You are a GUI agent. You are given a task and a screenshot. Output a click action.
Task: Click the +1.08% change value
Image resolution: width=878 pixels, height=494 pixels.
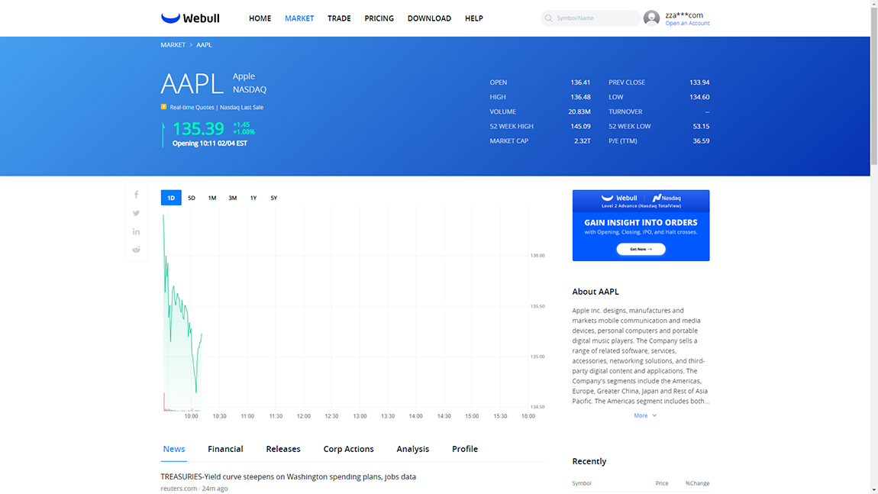244,132
